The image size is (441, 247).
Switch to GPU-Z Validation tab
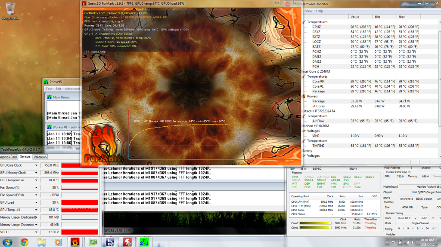[x=40, y=157]
